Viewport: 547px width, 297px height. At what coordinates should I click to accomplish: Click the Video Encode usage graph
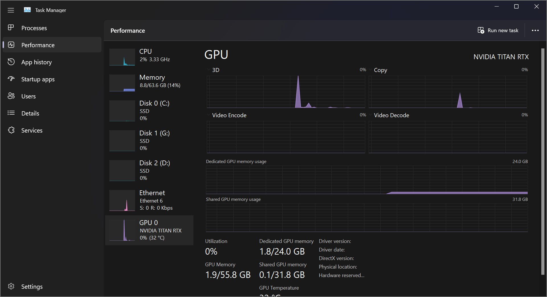pyautogui.click(x=286, y=137)
